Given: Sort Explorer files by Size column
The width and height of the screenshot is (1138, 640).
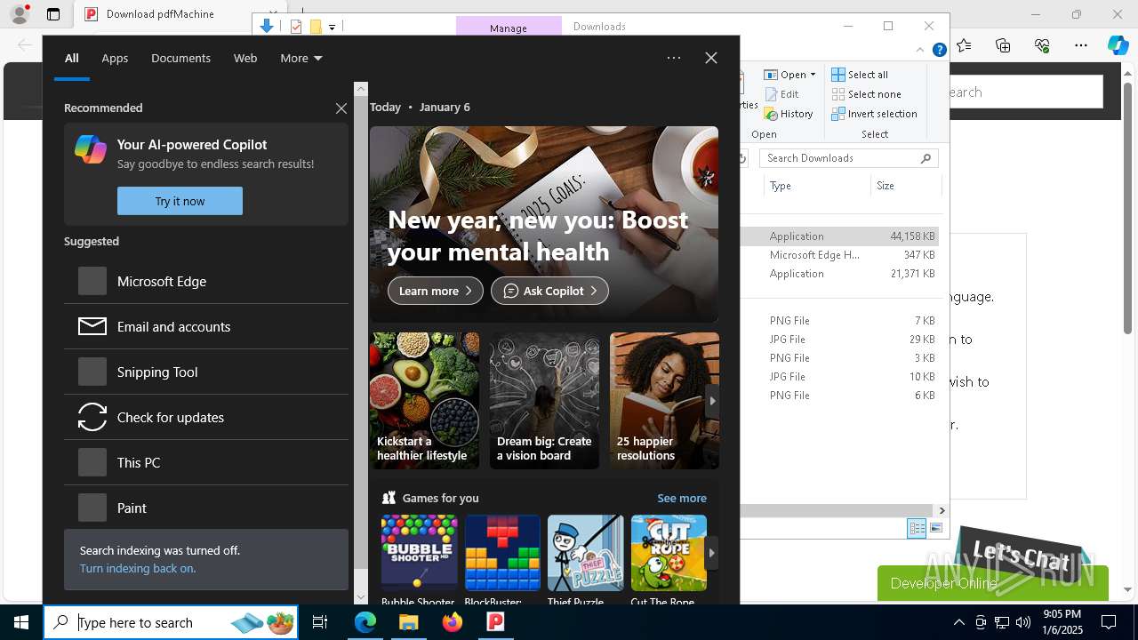Looking at the screenshot, I should pos(905,186).
